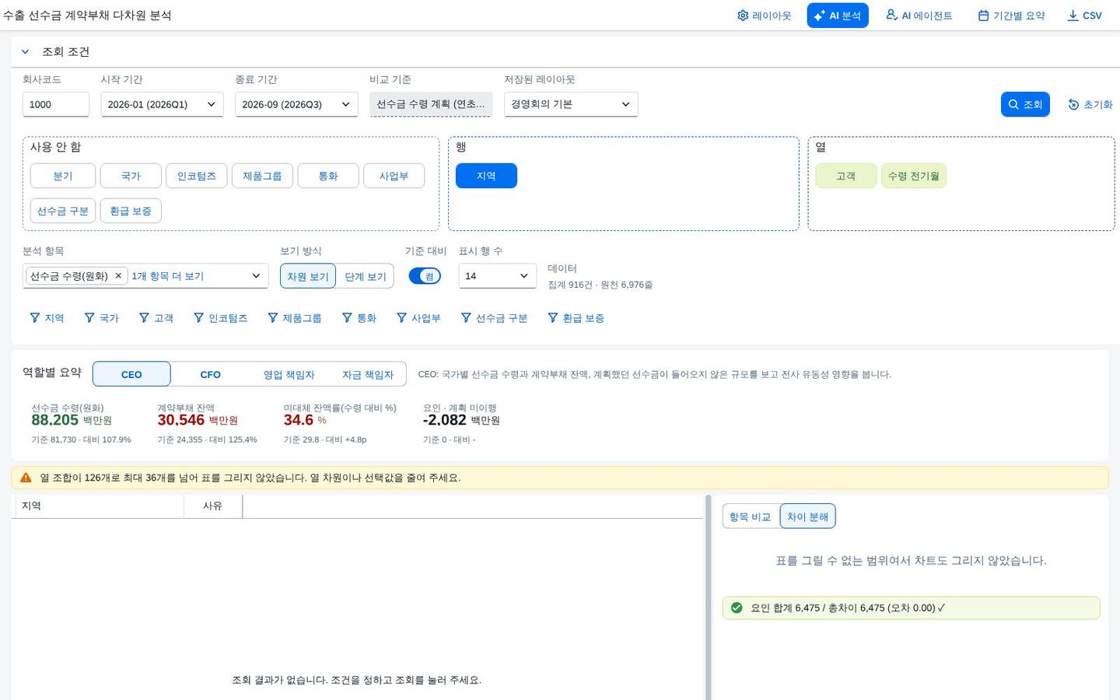Image resolution: width=1120 pixels, height=700 pixels.
Task: Switch to the CEO role tab
Action: tap(131, 374)
